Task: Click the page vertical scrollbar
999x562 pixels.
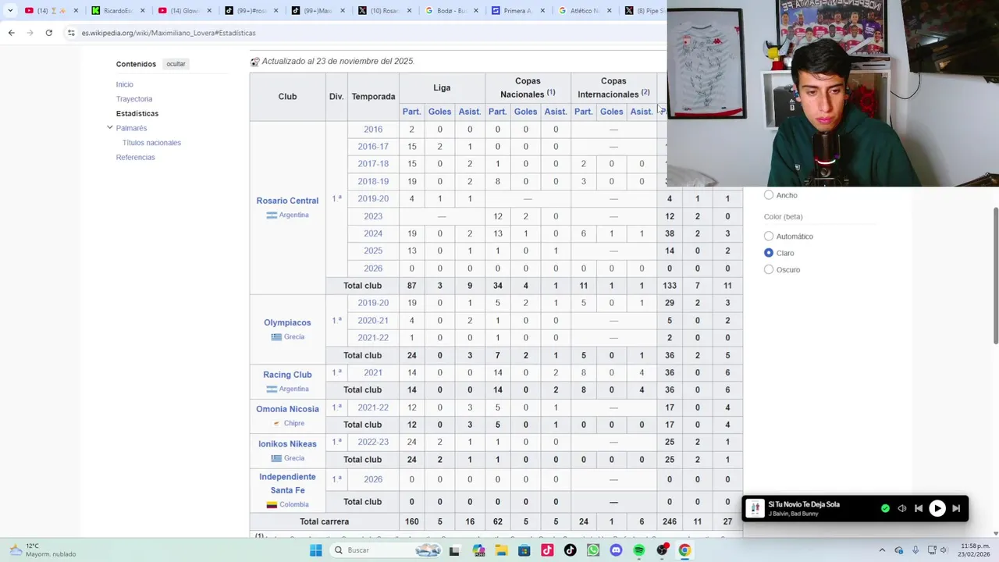Action: (x=995, y=275)
